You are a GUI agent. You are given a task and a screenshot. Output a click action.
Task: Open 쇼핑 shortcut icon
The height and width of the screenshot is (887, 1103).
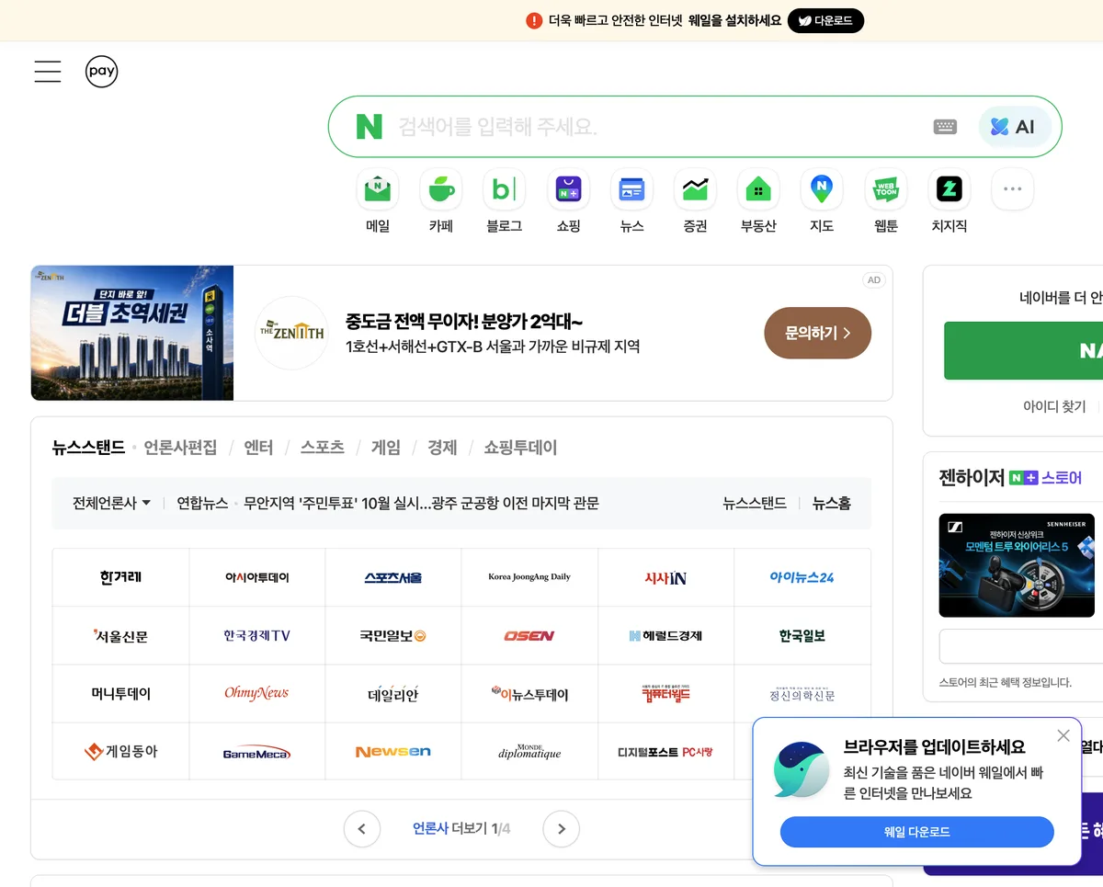(x=568, y=190)
